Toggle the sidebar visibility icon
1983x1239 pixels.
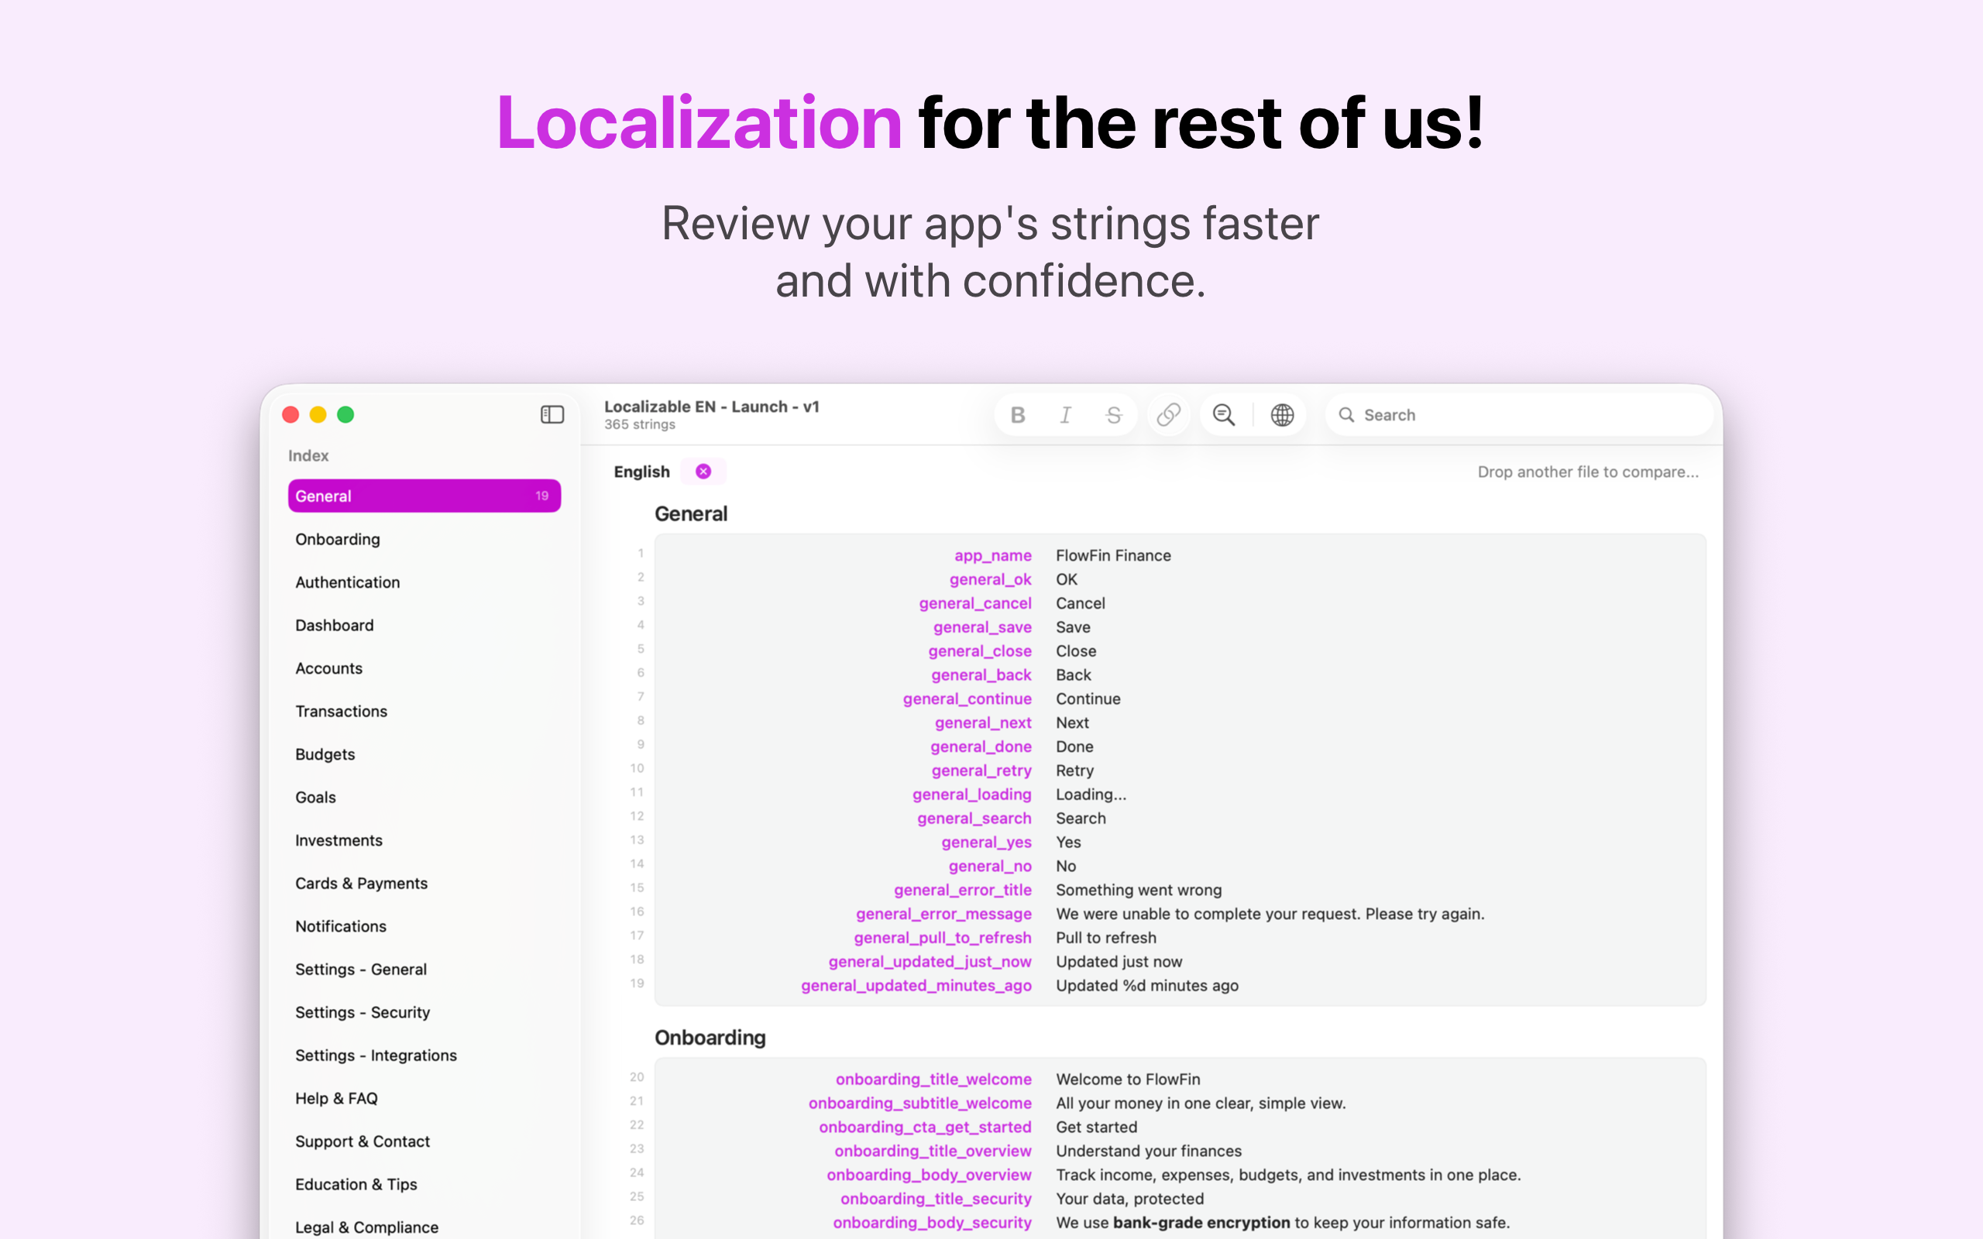552,414
